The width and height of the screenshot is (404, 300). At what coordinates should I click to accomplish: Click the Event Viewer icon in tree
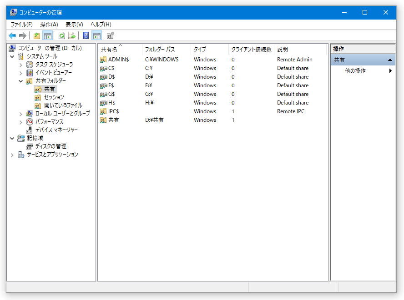pyautogui.click(x=30, y=73)
